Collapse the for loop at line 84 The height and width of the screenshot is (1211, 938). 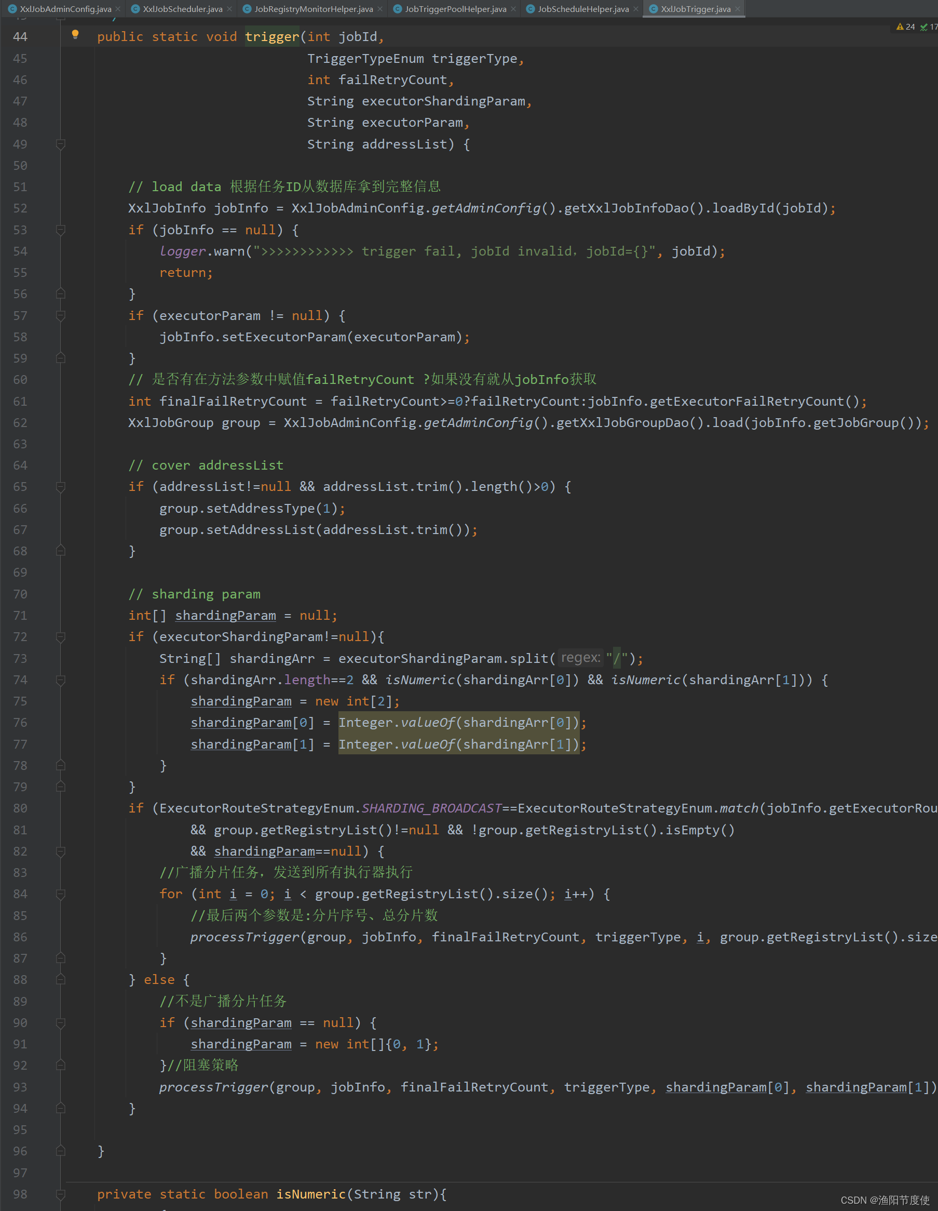(61, 894)
